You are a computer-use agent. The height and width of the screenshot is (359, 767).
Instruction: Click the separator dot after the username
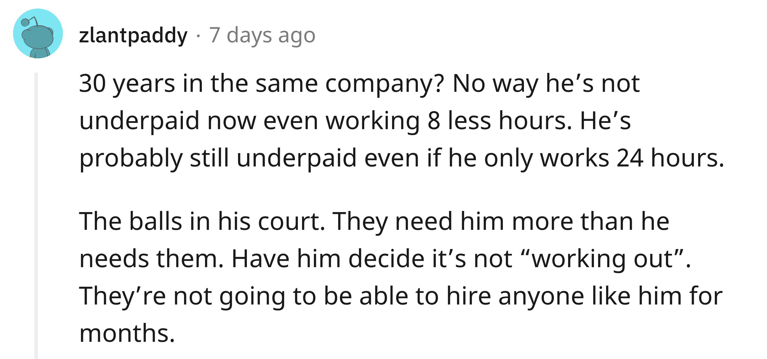click(x=198, y=36)
